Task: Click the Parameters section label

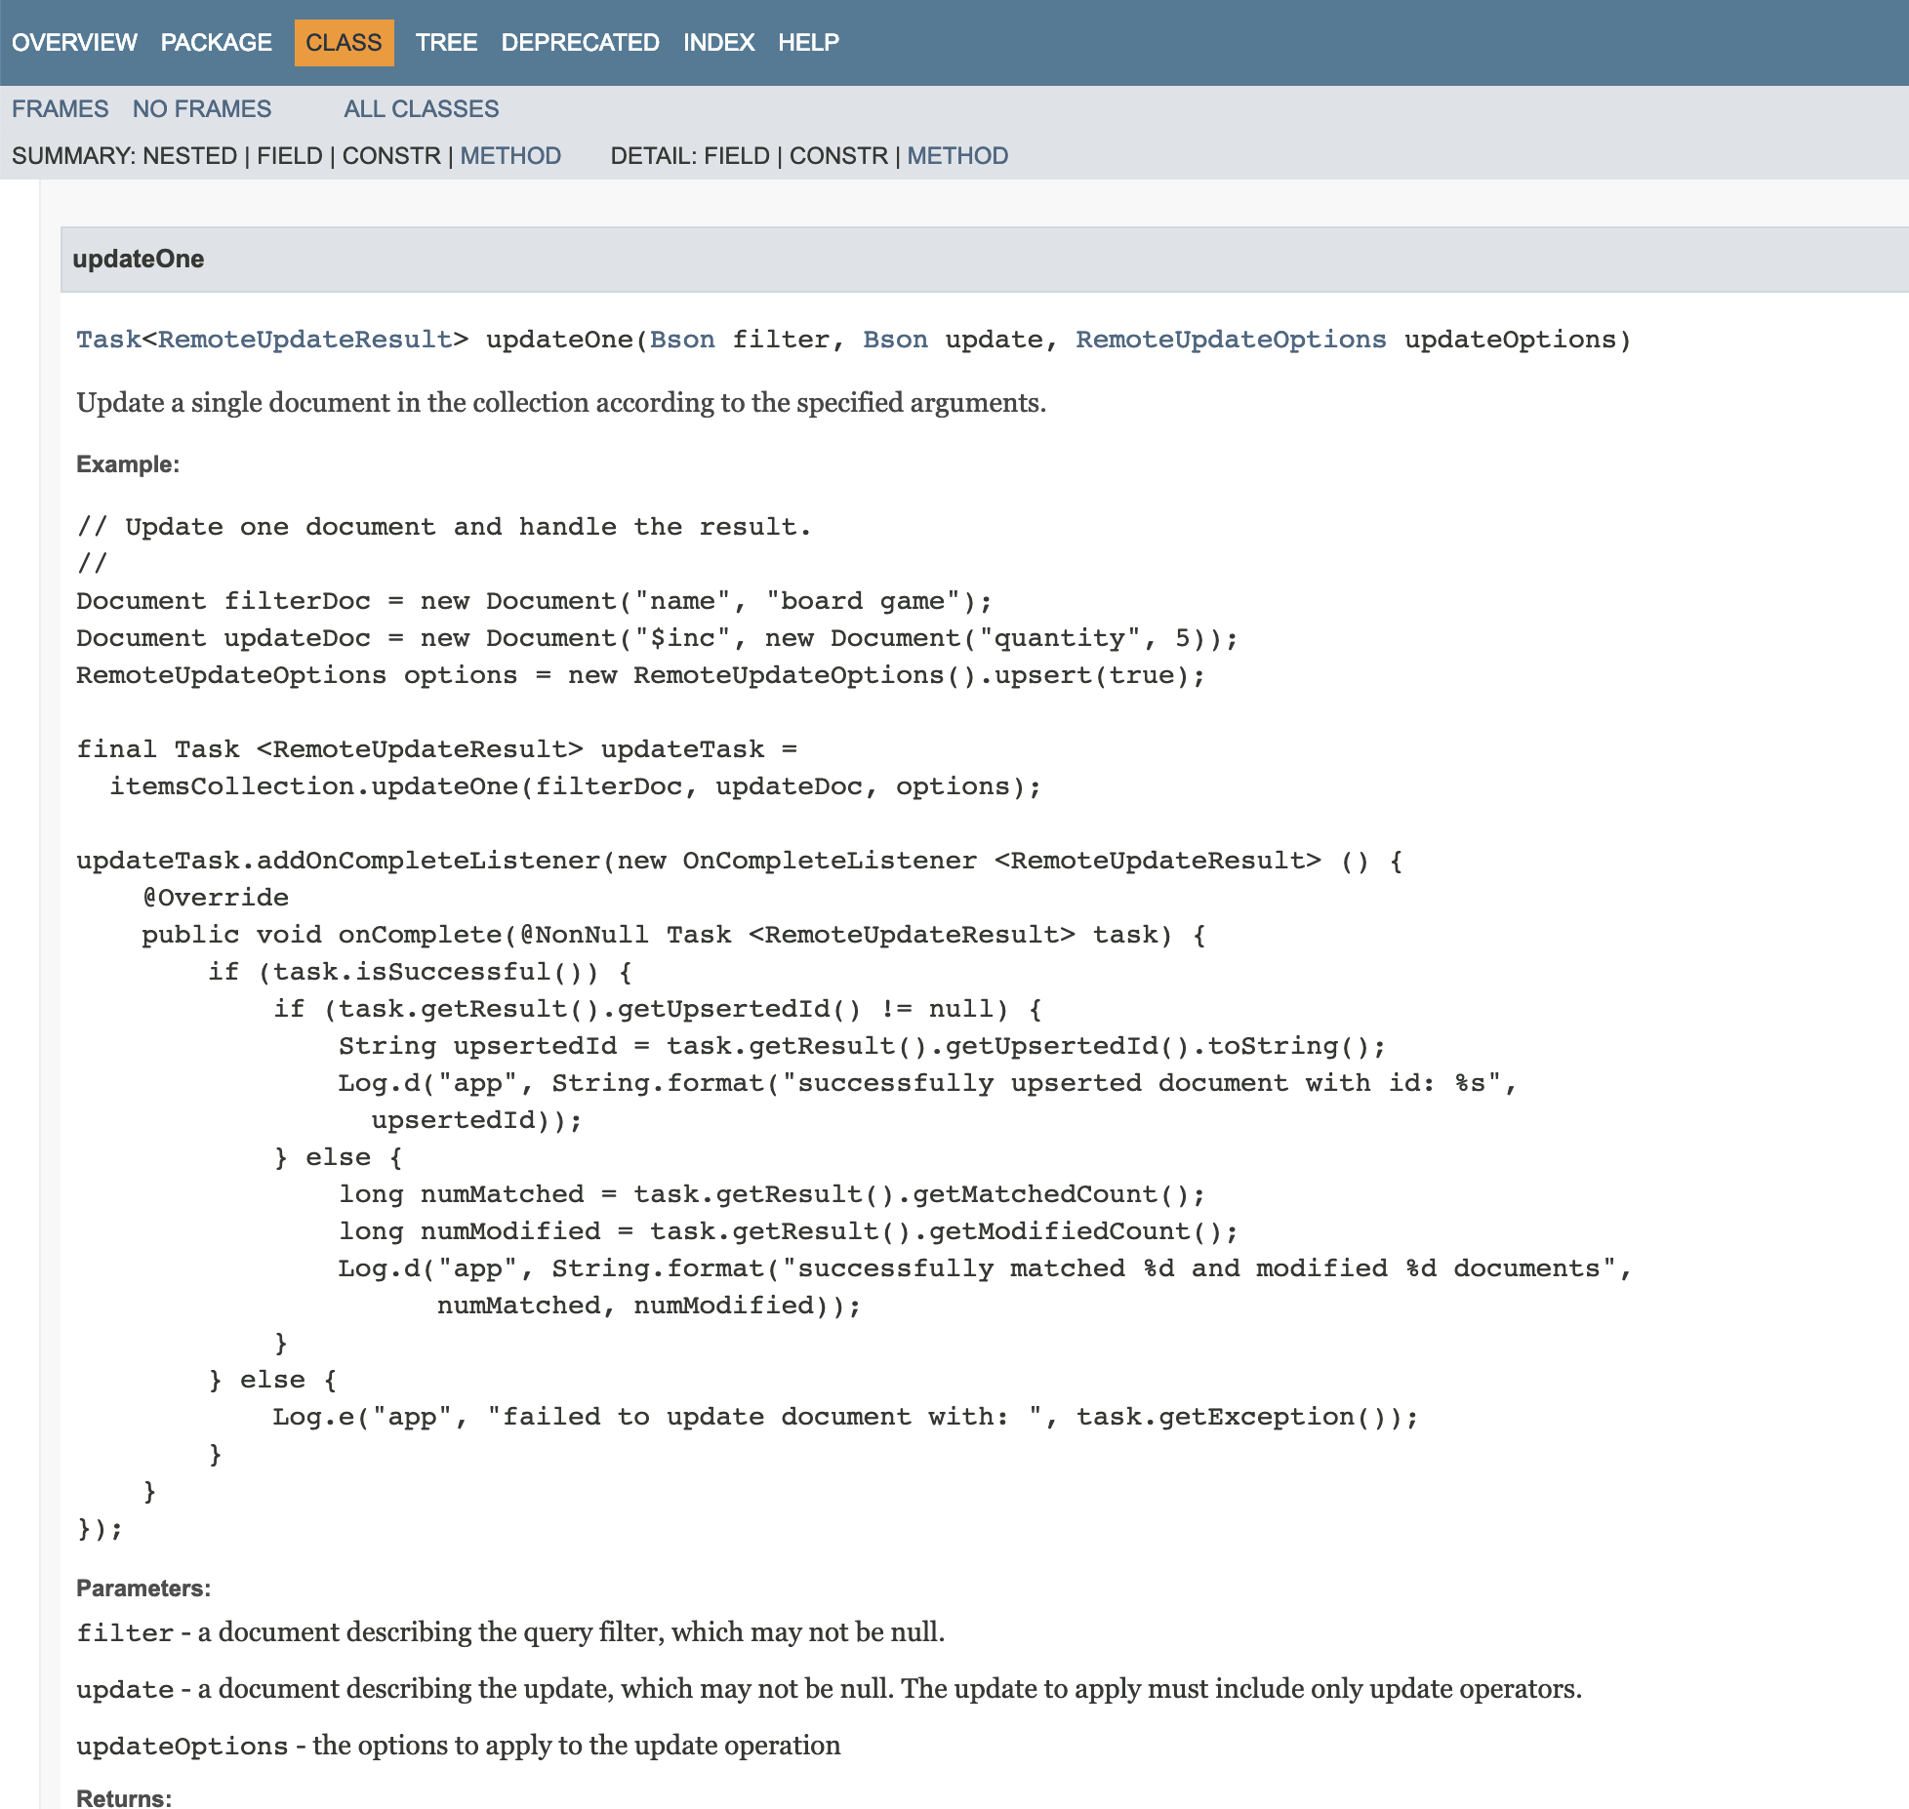Action: 143,1588
